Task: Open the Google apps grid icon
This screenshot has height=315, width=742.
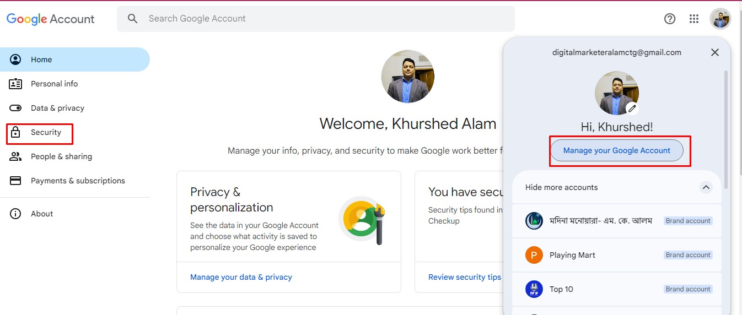Action: tap(694, 19)
